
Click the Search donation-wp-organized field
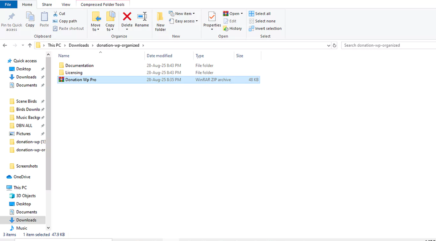(388, 45)
